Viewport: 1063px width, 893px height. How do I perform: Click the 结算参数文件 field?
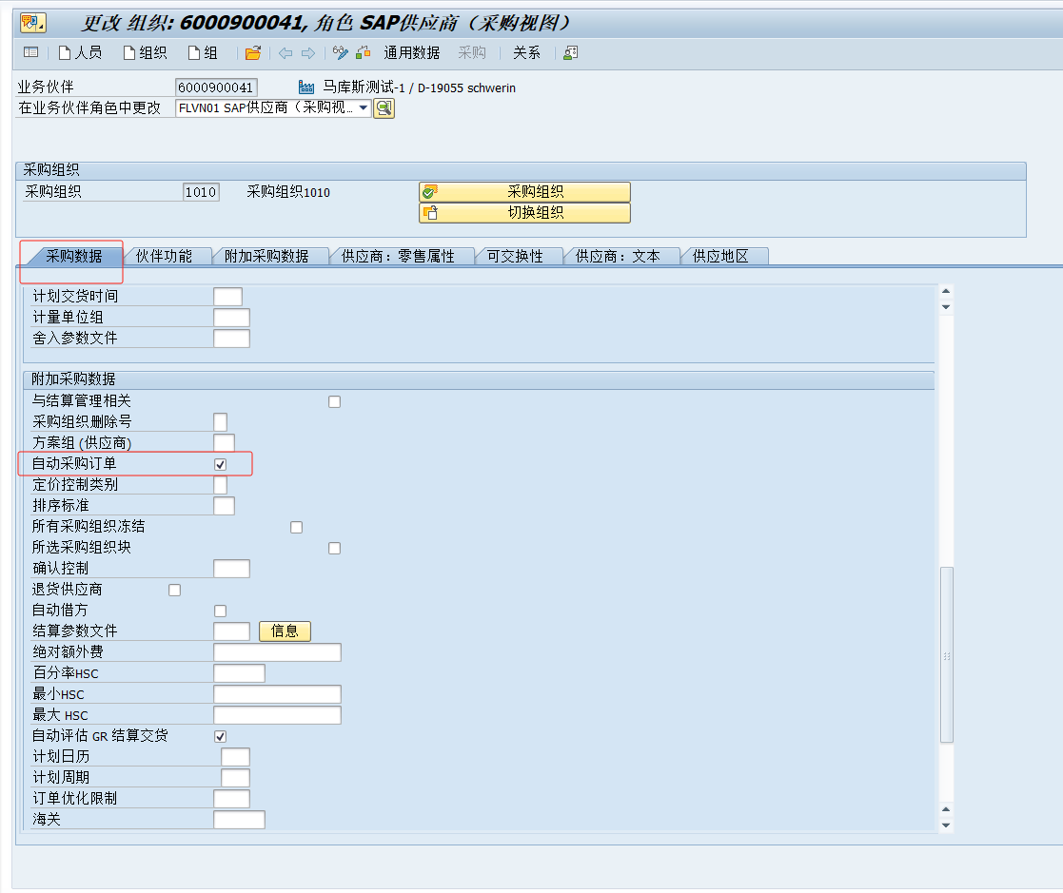231,631
